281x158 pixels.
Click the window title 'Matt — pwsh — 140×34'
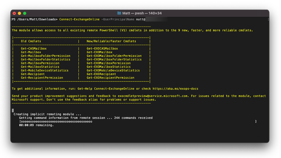(x=142, y=13)
